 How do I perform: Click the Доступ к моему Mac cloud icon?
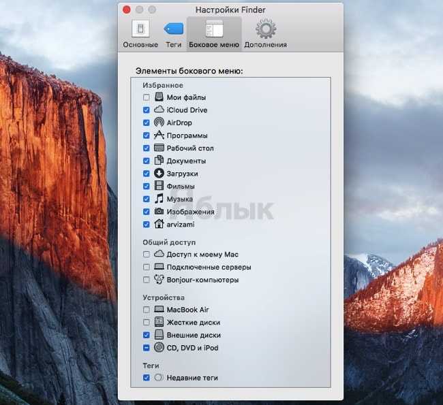coord(159,254)
